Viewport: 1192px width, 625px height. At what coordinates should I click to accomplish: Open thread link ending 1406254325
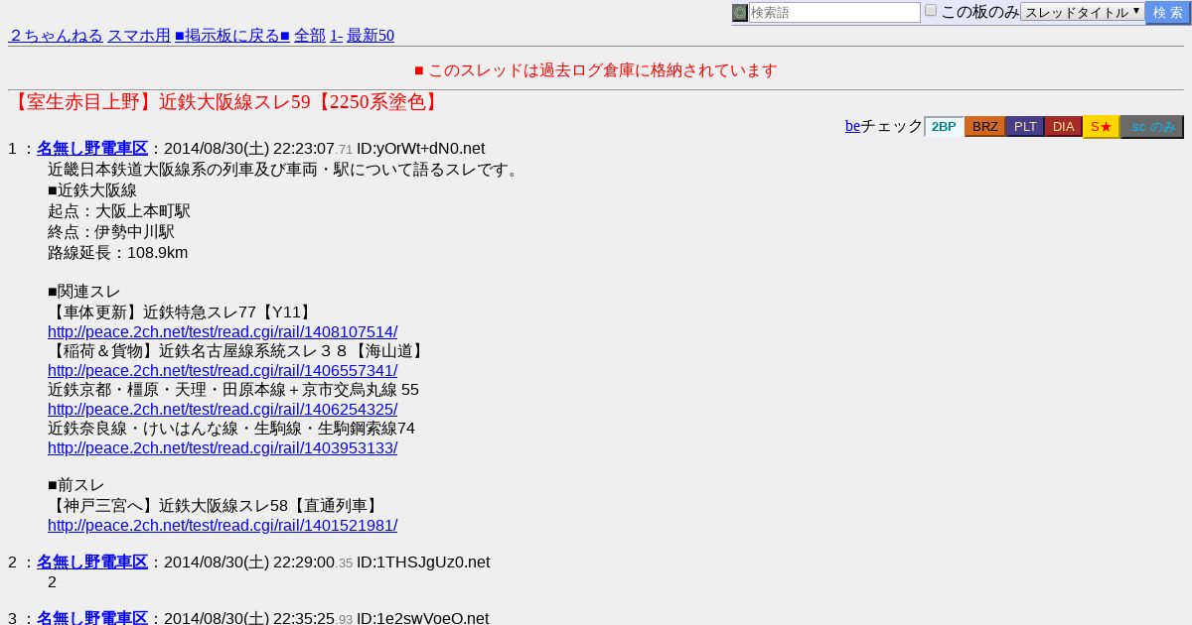[x=223, y=409]
